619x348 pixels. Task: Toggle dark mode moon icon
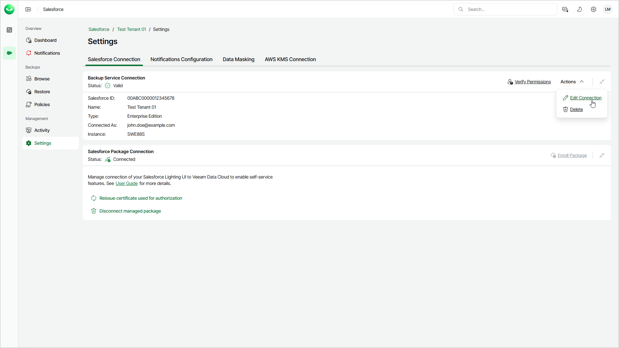tap(579, 9)
